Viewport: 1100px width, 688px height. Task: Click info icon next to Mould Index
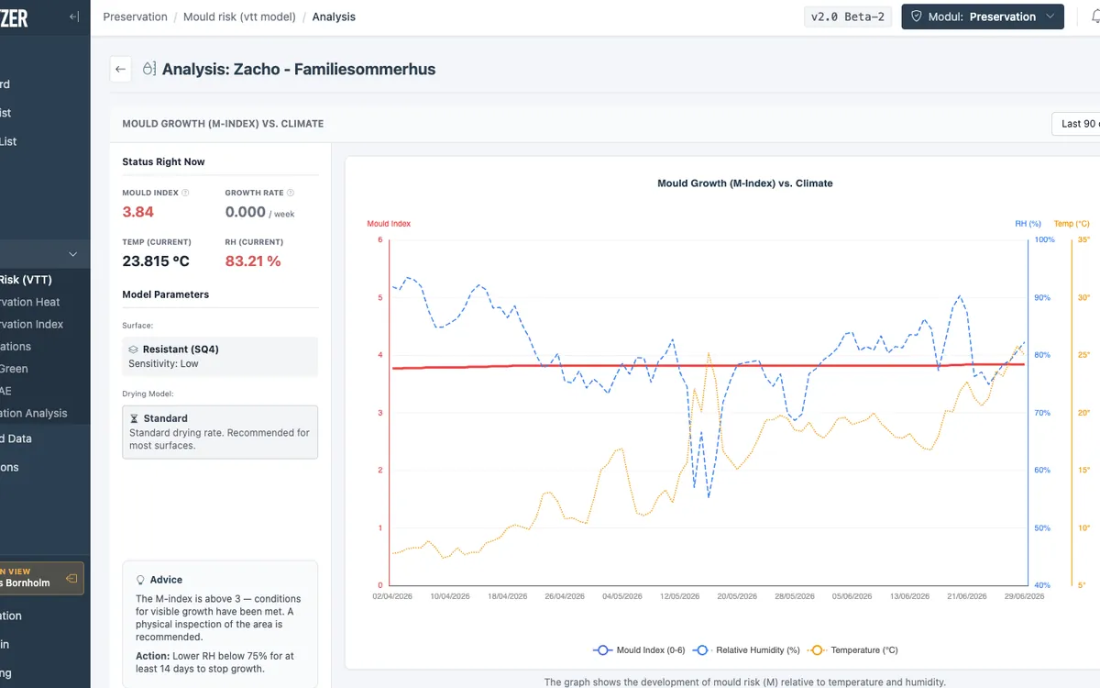[x=185, y=193]
